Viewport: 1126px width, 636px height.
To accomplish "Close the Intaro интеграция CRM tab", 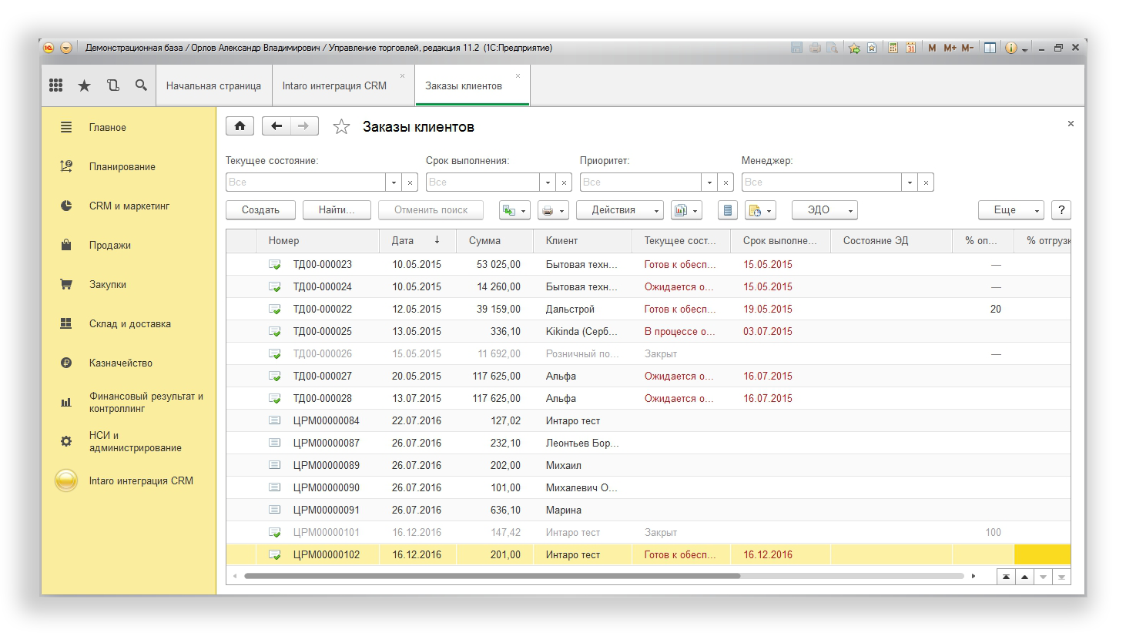I will coord(402,75).
